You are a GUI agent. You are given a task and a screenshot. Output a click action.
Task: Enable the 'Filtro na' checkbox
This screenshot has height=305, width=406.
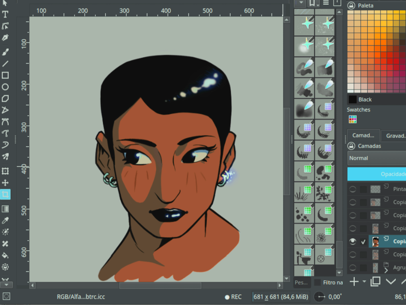click(318, 282)
